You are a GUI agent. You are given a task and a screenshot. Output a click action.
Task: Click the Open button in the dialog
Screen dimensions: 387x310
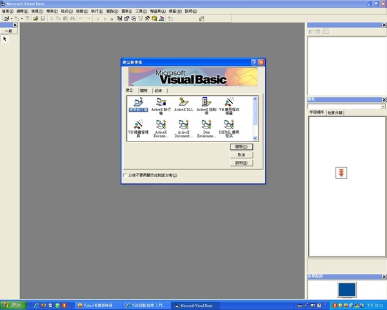[x=241, y=147]
